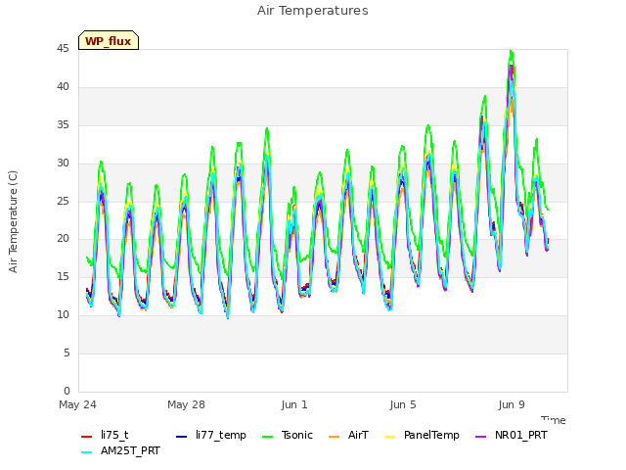
Task: Click the Air Temperatures chart title
Action: (313, 11)
